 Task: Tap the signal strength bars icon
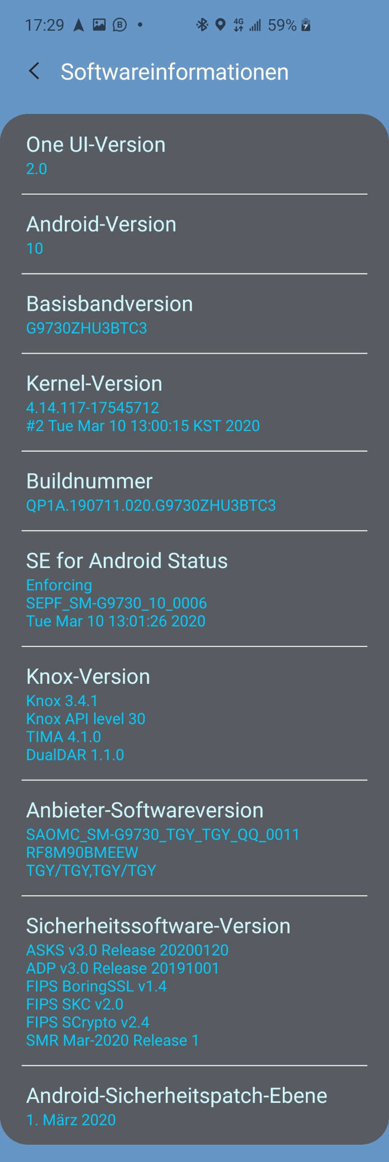point(255,25)
